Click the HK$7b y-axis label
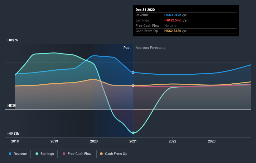 tap(12, 40)
